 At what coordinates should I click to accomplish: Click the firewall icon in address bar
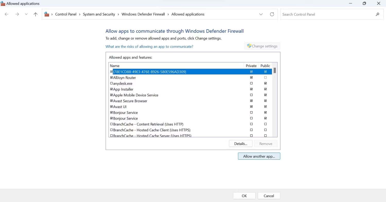click(x=47, y=14)
